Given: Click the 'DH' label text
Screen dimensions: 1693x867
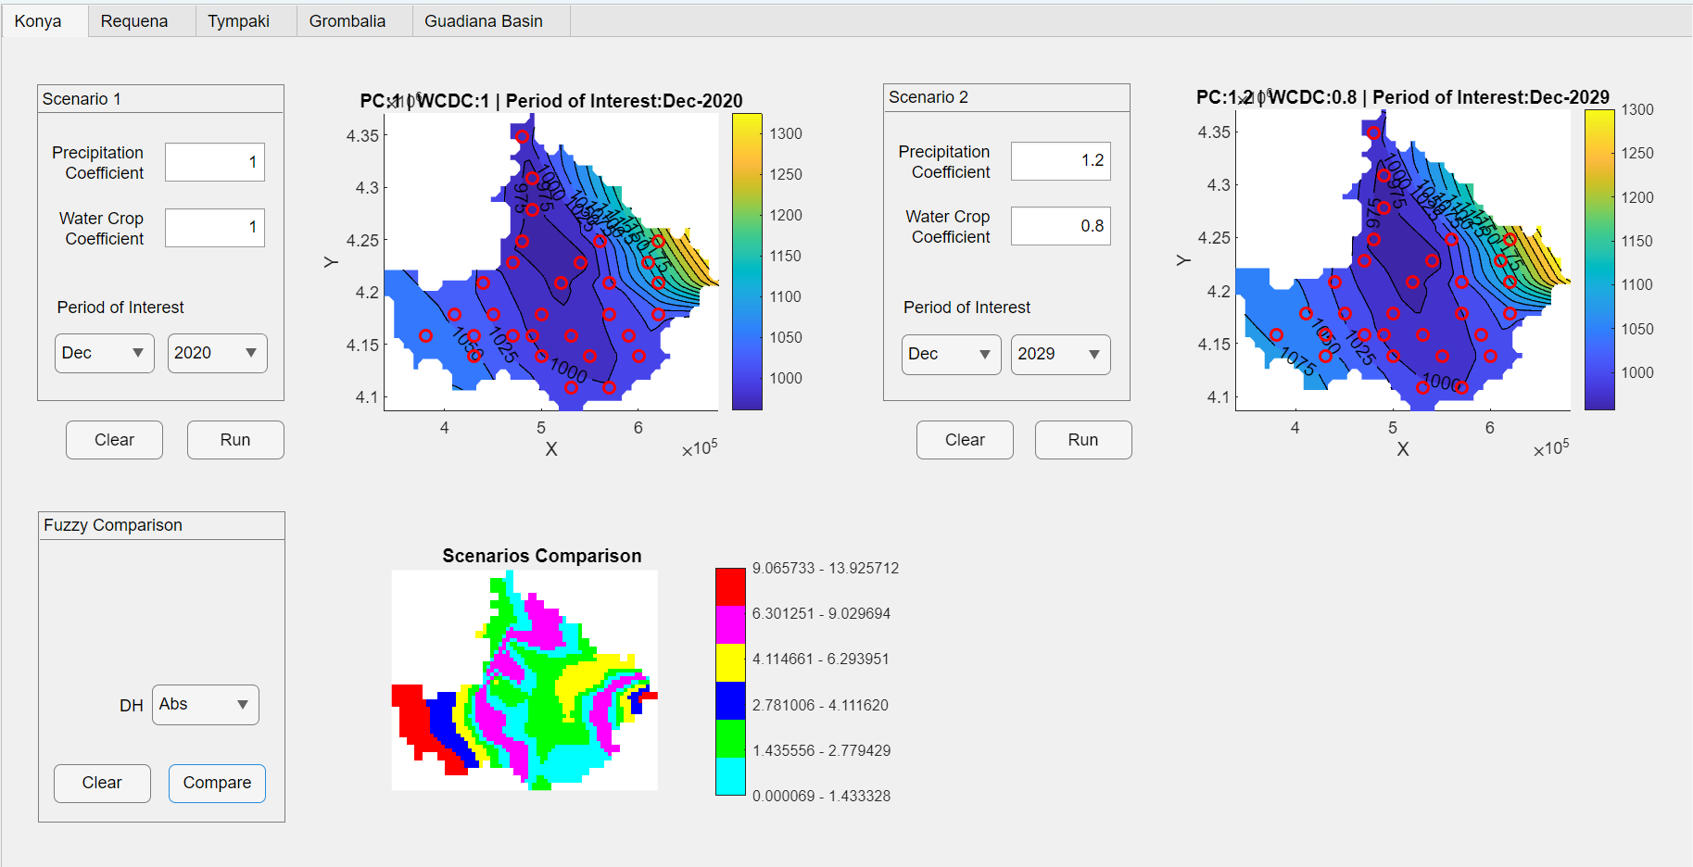Looking at the screenshot, I should pos(132,706).
